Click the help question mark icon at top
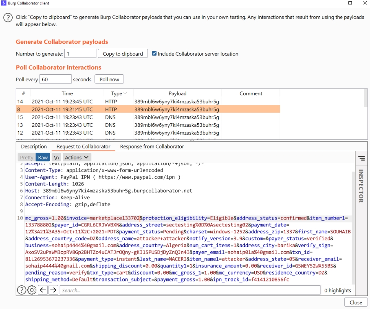 click(8, 18)
